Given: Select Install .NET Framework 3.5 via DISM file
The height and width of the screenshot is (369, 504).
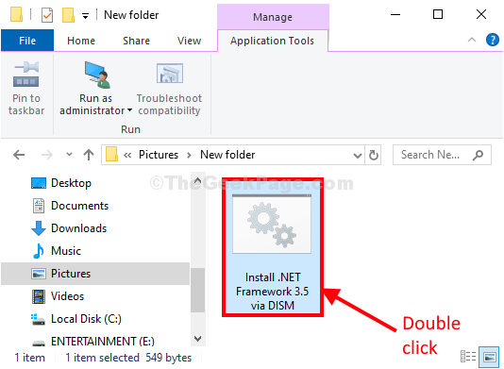Looking at the screenshot, I should point(273,247).
